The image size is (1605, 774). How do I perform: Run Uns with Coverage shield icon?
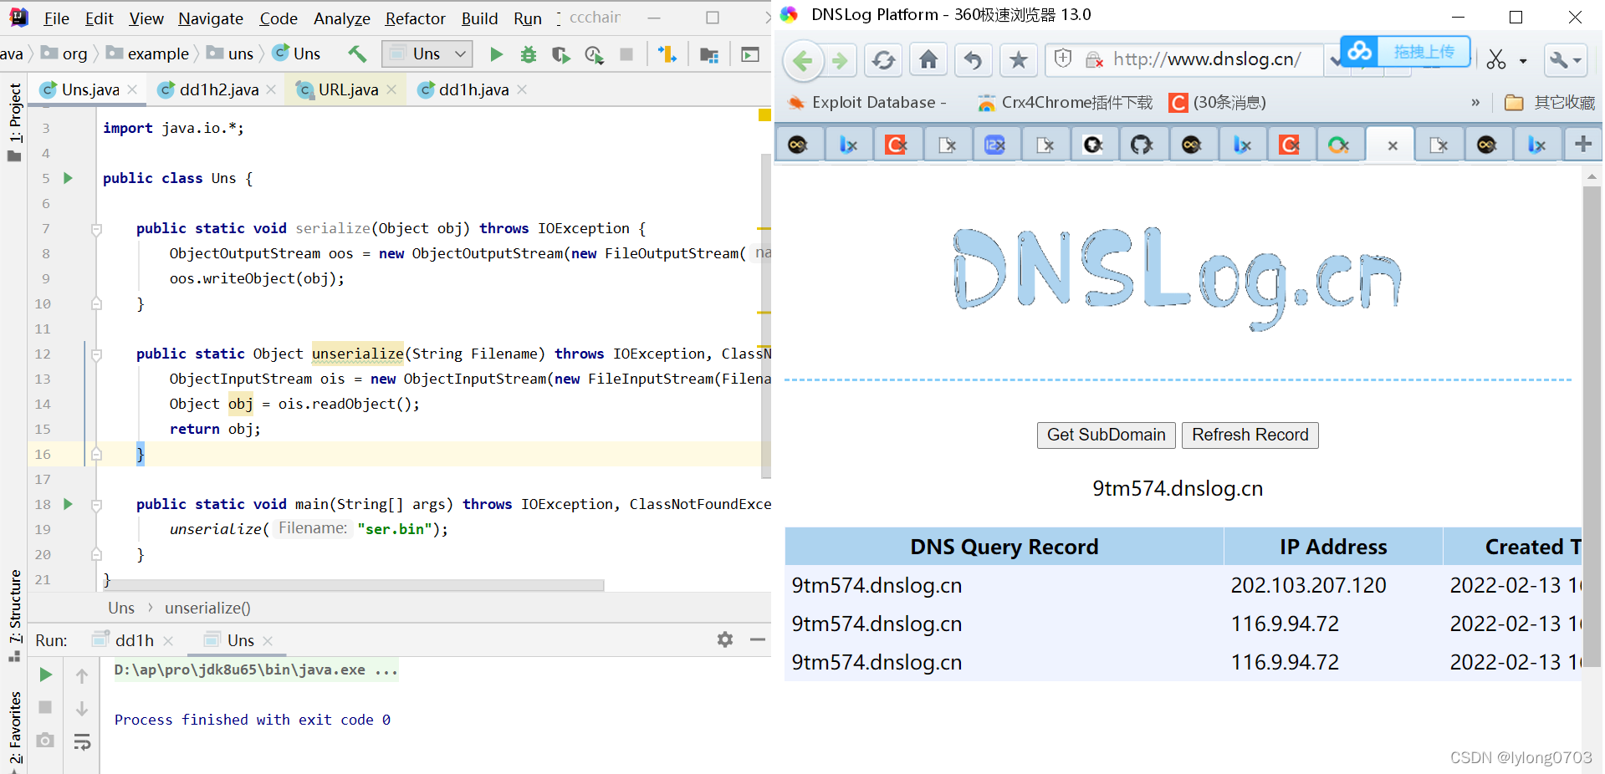pos(561,54)
